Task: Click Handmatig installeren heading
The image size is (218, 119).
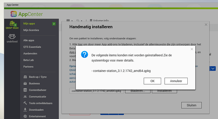Action: tap(91, 27)
